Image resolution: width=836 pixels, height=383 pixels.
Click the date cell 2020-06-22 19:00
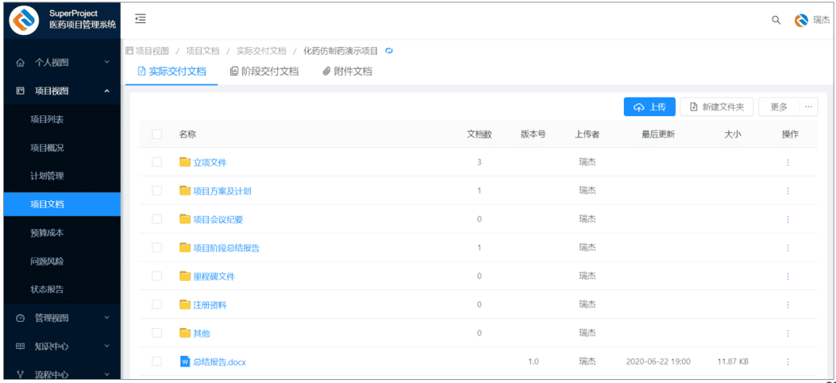(x=659, y=361)
